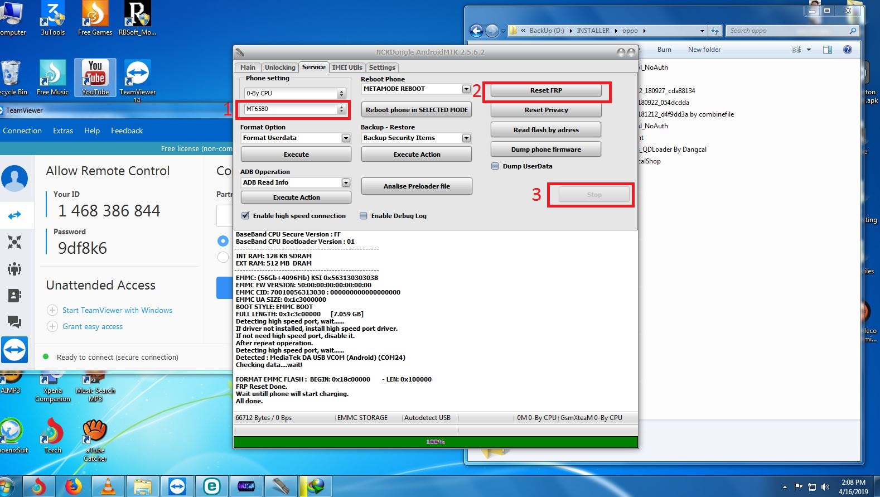Open the RBSoft desktop shortcut
This screenshot has width=880, height=497.
click(x=137, y=18)
